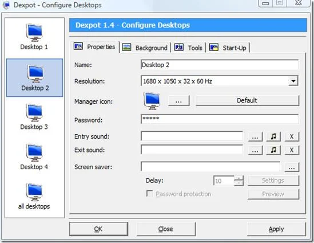Click into the Entry sound path field
Viewport: 314px width, 243px height.
(192, 136)
